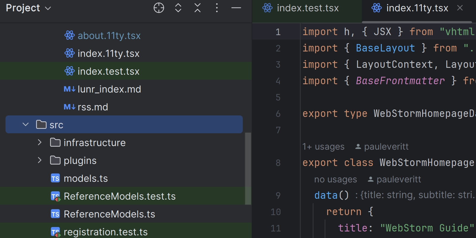Click the Collapse All icon in Project toolbar
The image size is (476, 238).
click(x=198, y=8)
